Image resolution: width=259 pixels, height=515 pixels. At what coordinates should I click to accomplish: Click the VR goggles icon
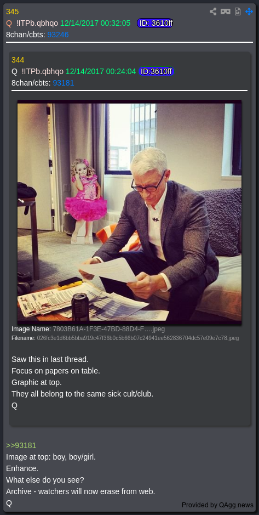225,12
